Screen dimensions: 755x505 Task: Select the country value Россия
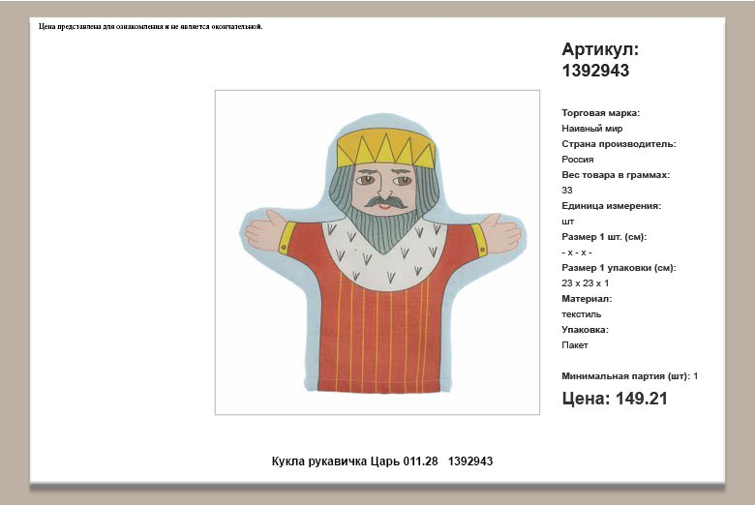click(x=578, y=160)
